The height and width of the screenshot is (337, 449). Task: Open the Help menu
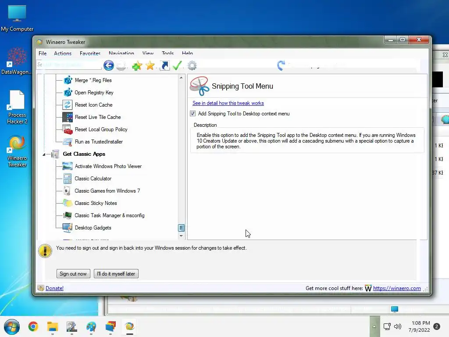pyautogui.click(x=187, y=53)
